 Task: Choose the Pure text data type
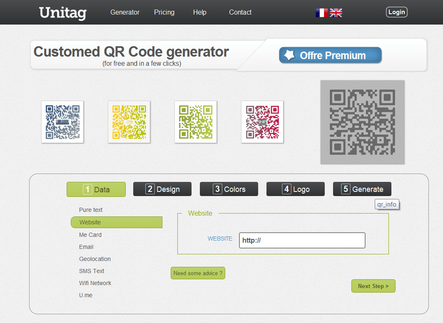click(91, 210)
